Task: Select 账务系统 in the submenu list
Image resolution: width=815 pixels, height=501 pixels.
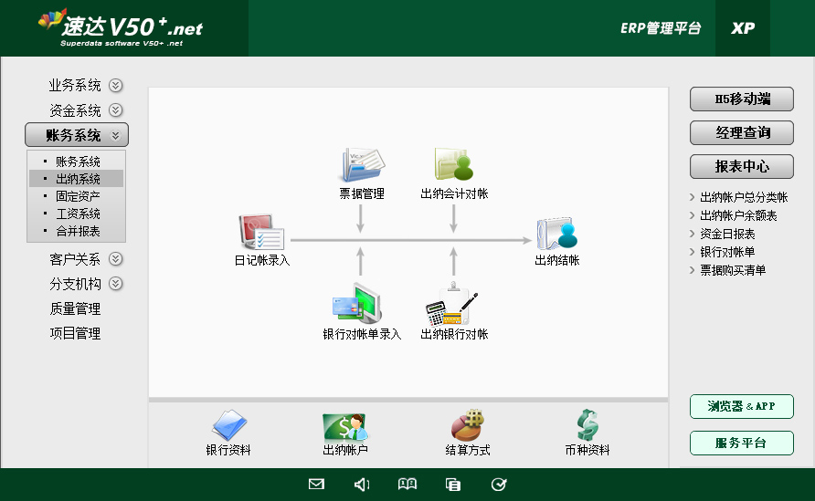Action: [x=77, y=162]
